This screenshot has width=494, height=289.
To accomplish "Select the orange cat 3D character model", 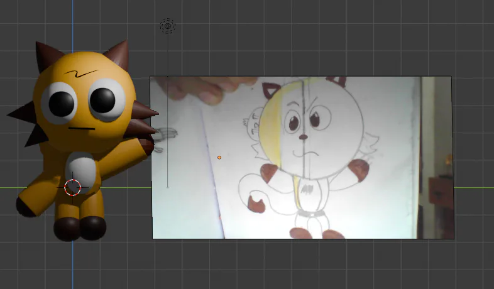I will (x=82, y=140).
